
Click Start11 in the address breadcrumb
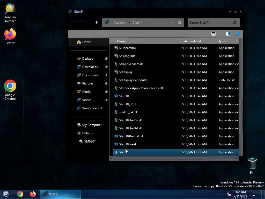coord(138,23)
